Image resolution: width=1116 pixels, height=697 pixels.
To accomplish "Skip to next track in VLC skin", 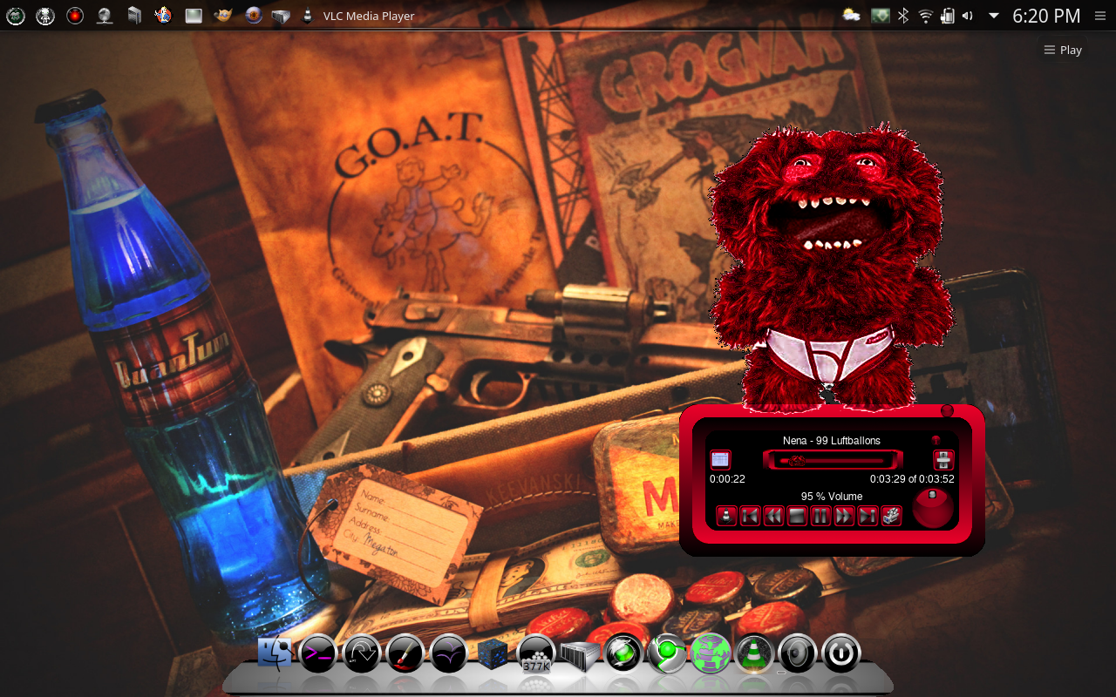I will click(x=868, y=516).
